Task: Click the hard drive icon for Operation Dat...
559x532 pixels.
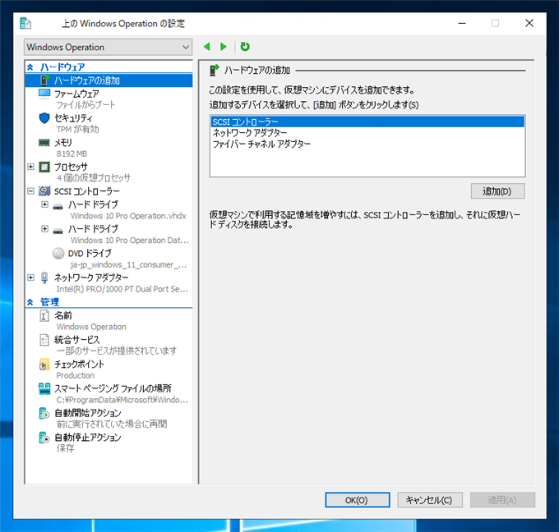Action: coord(58,231)
